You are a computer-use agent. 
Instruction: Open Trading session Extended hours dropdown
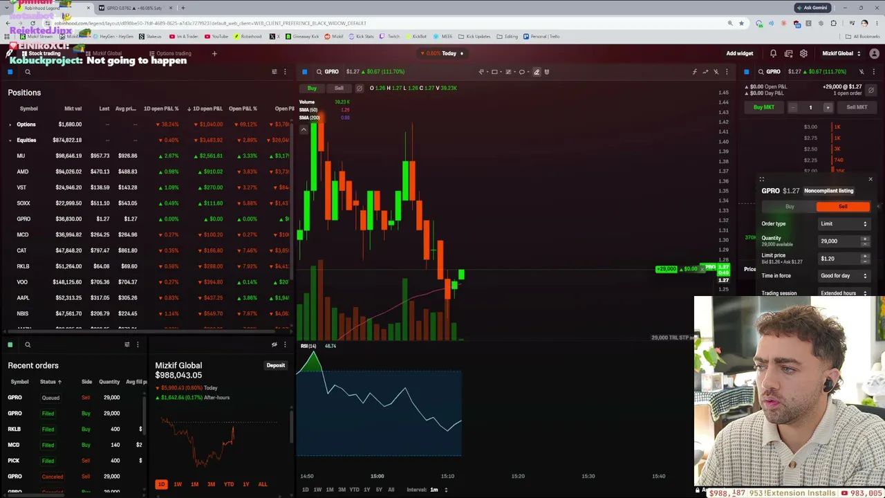pos(844,293)
